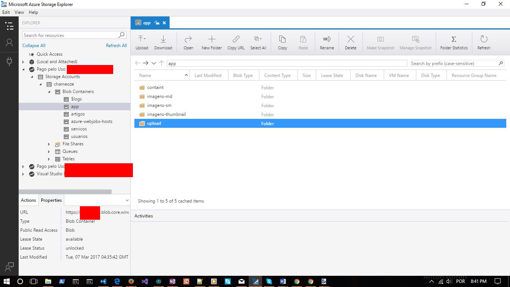Select the upload folder row

pos(320,123)
